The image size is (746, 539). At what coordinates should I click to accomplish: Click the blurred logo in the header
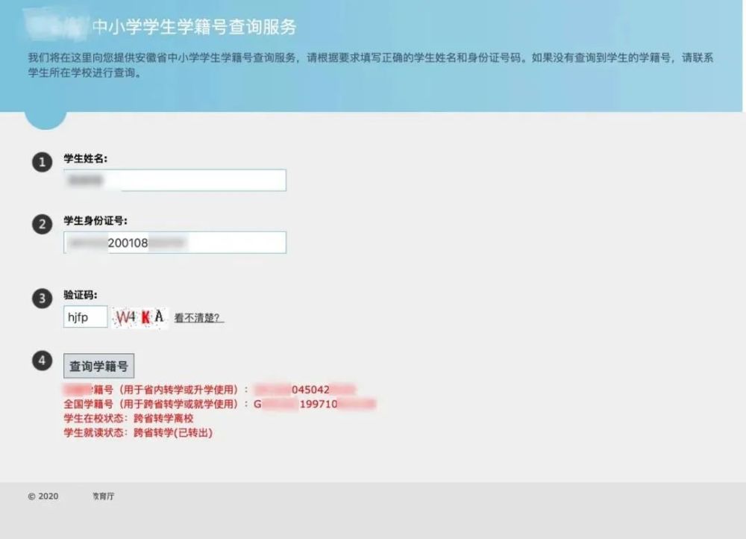click(x=54, y=25)
